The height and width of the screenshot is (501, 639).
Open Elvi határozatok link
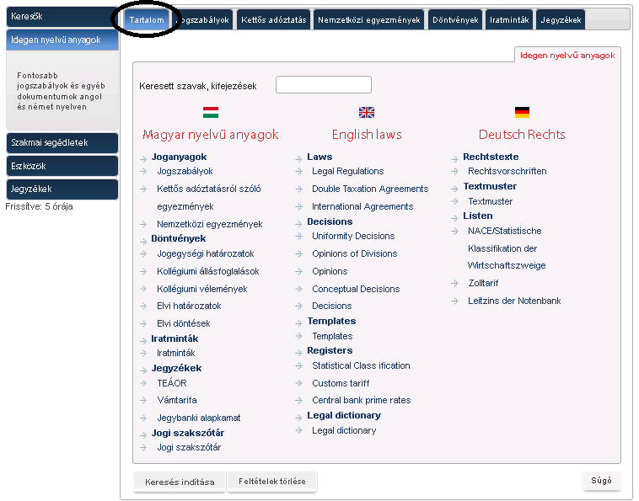click(x=189, y=306)
